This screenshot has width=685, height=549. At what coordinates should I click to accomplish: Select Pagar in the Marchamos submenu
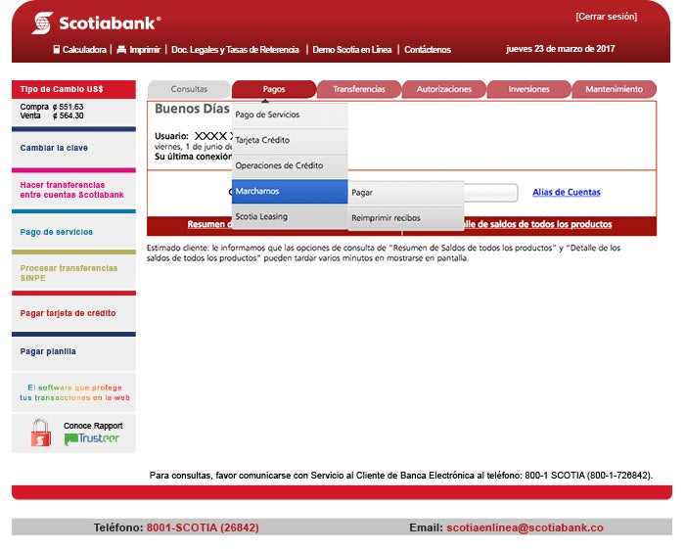[404, 193]
